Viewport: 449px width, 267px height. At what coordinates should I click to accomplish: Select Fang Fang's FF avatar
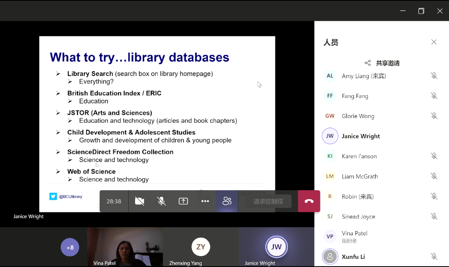coord(330,96)
